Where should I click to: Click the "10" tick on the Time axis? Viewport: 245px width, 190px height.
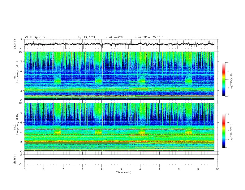(x=217, y=169)
